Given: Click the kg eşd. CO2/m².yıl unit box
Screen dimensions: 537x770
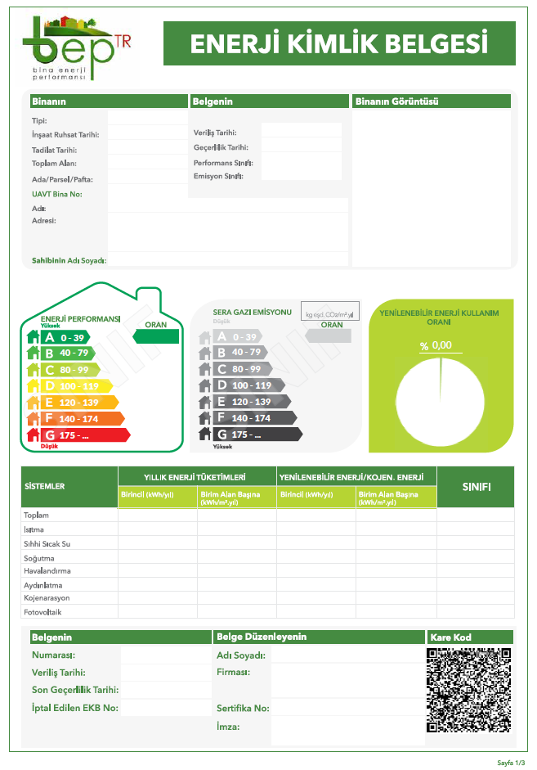Looking at the screenshot, I should click(329, 313).
